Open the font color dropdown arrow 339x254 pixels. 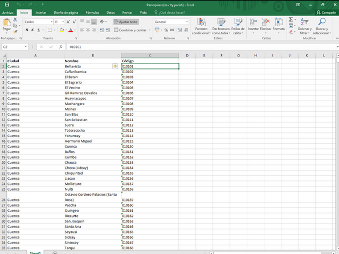(x=75, y=30)
